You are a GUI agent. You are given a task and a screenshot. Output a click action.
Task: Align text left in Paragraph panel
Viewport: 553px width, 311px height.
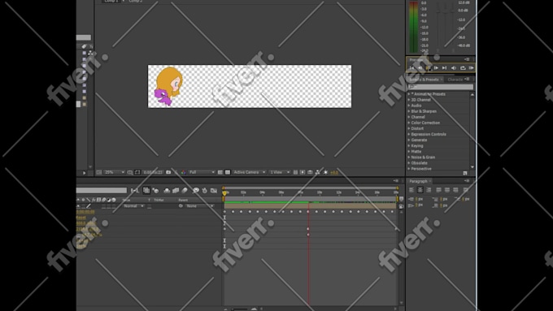pyautogui.click(x=411, y=190)
